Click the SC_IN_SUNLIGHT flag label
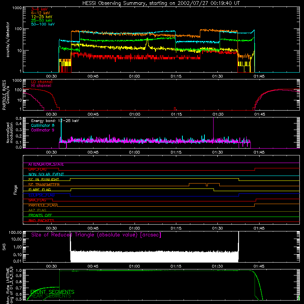Screen dimensions: 304x304 [44, 179]
